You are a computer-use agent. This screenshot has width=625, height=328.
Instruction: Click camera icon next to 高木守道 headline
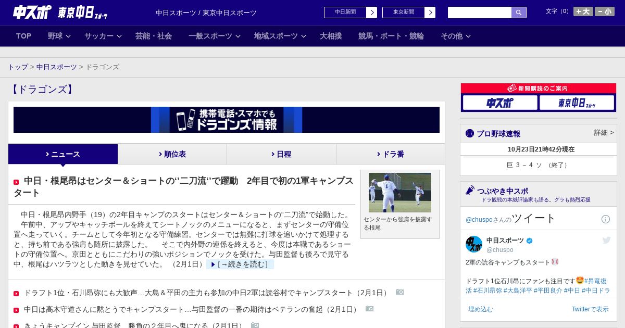(369, 309)
